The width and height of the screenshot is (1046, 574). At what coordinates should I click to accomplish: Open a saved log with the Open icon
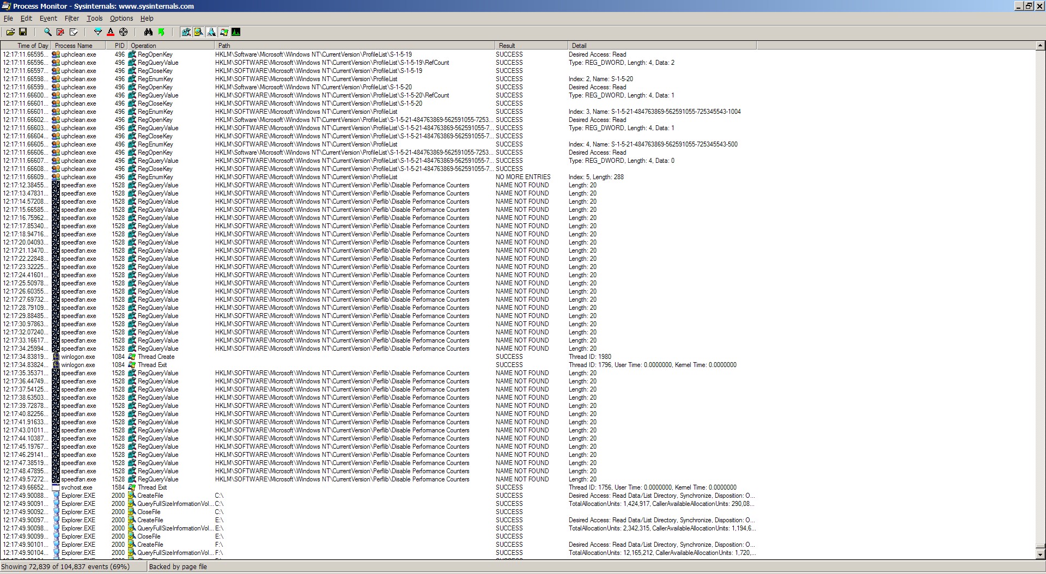[x=10, y=32]
